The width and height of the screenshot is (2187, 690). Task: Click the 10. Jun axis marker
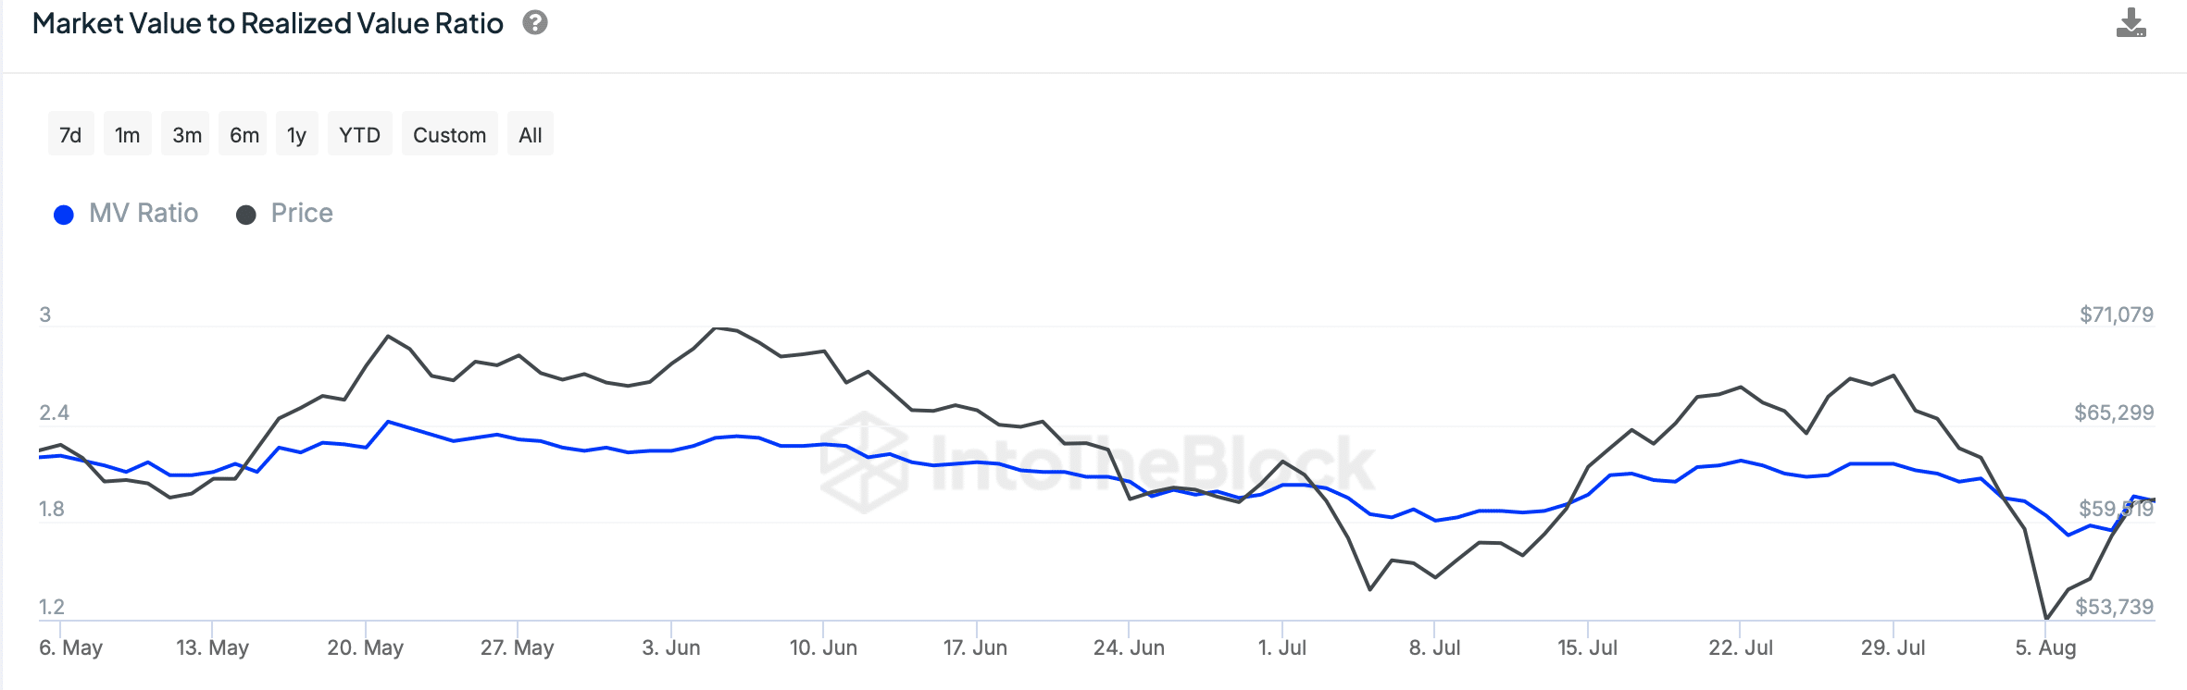[x=823, y=647]
